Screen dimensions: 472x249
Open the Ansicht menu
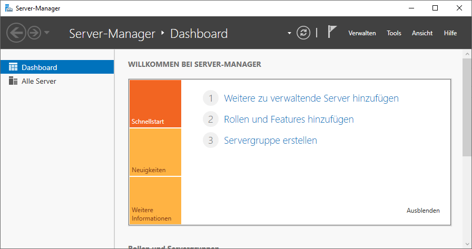[x=422, y=33]
